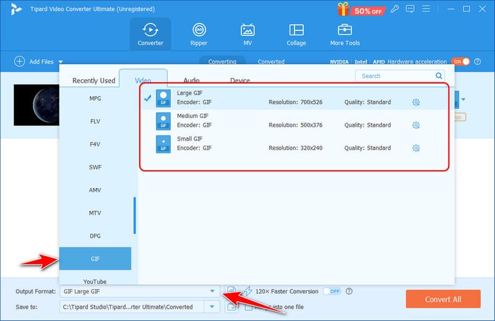The image size is (495, 321).
Task: Open settings gear for Large GIF
Action: tap(416, 102)
